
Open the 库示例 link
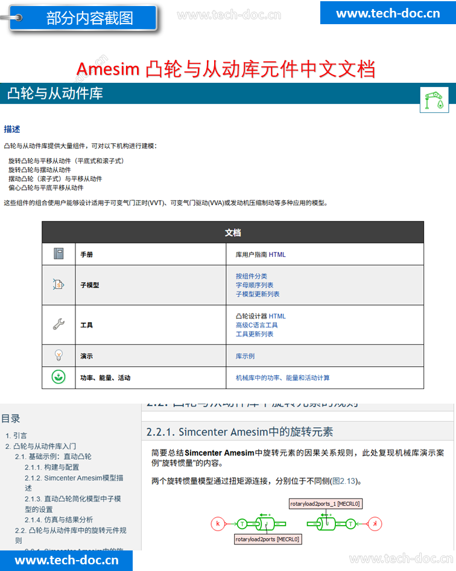[x=245, y=356]
